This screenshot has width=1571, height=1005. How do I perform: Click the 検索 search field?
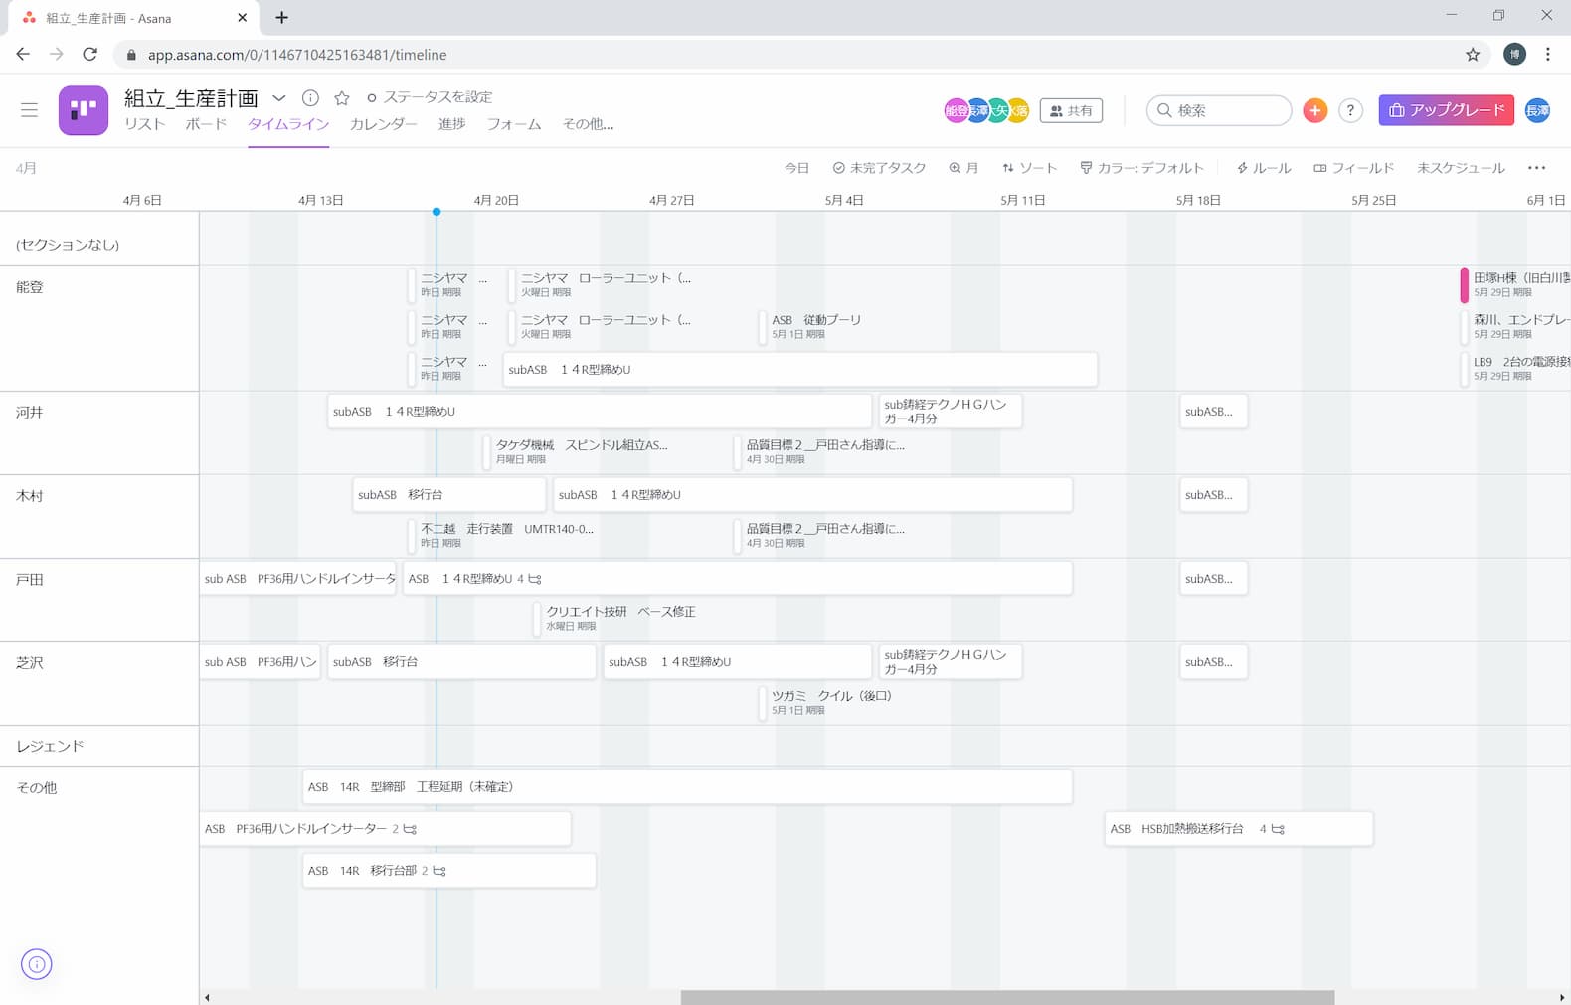pos(1219,110)
